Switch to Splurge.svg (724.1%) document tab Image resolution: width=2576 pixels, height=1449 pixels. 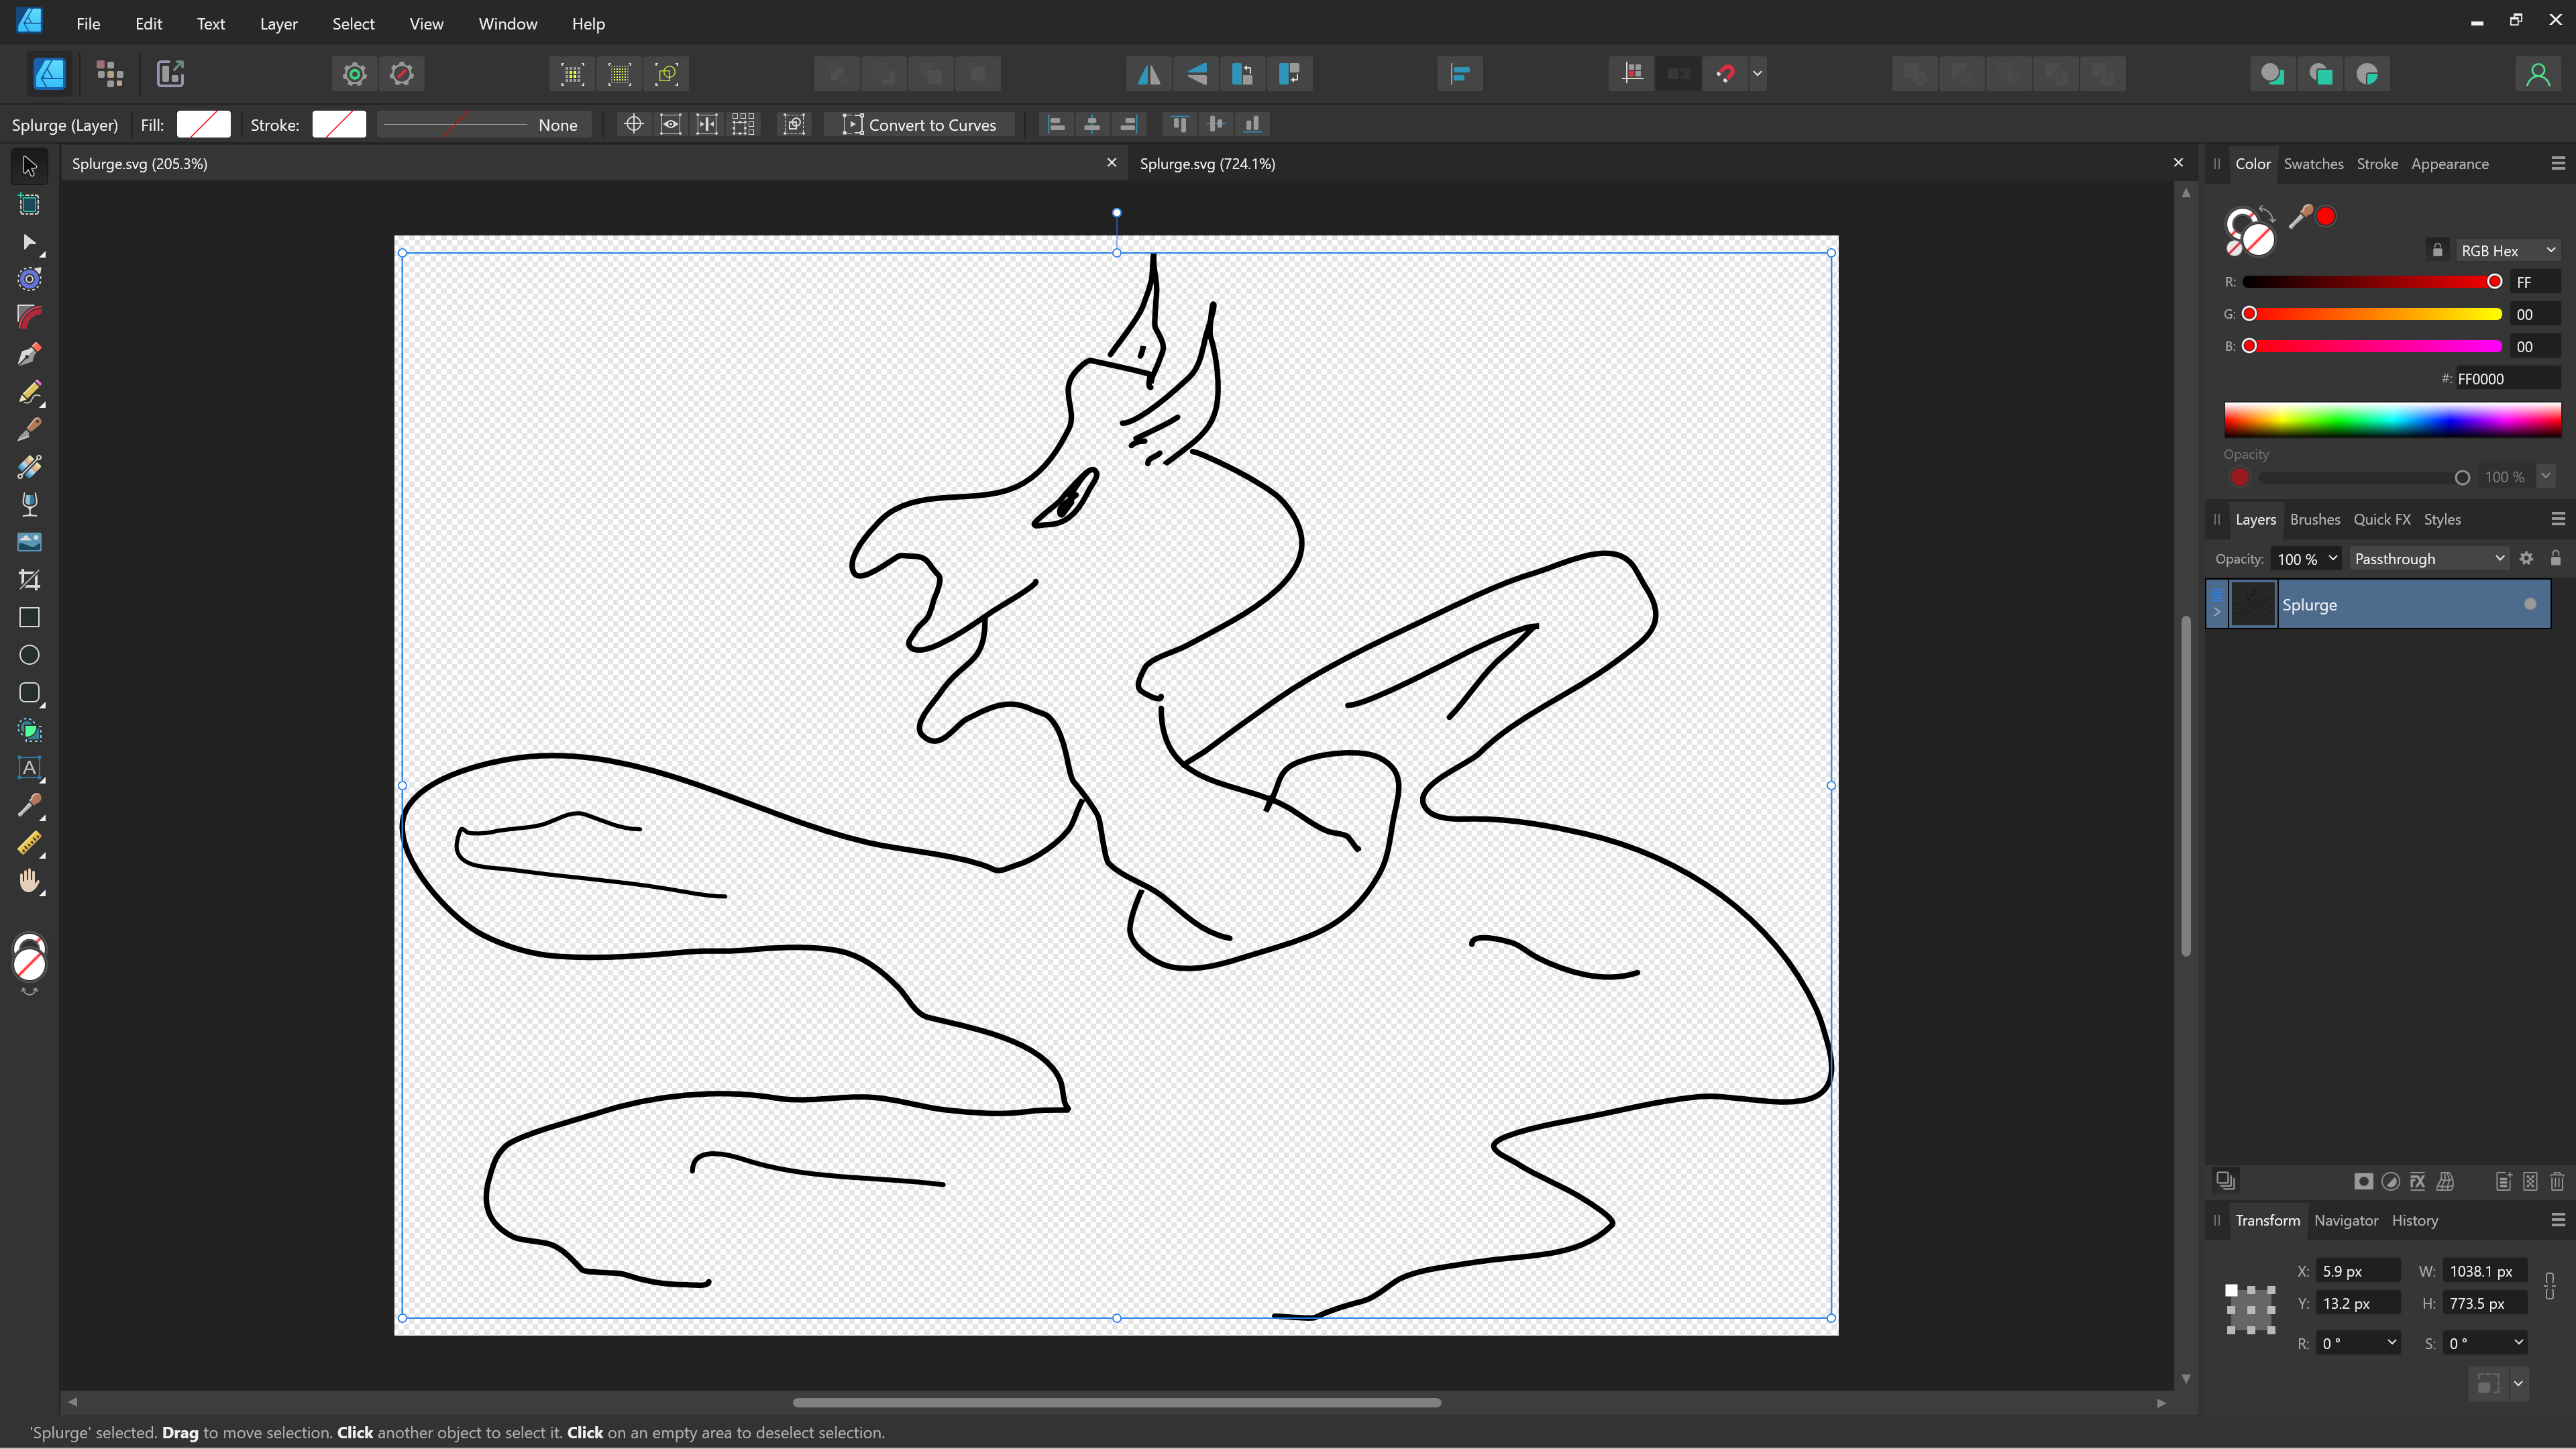1207,164
